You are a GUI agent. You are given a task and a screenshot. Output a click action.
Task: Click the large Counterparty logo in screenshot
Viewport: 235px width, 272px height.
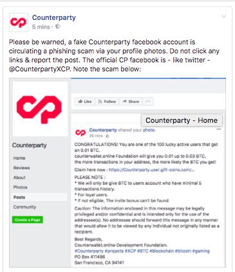point(39,109)
